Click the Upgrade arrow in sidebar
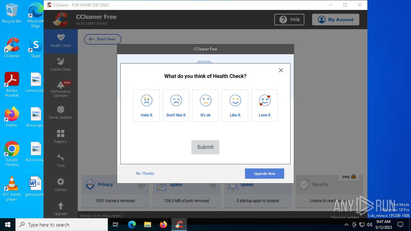The height and width of the screenshot is (231, 411). click(x=61, y=209)
